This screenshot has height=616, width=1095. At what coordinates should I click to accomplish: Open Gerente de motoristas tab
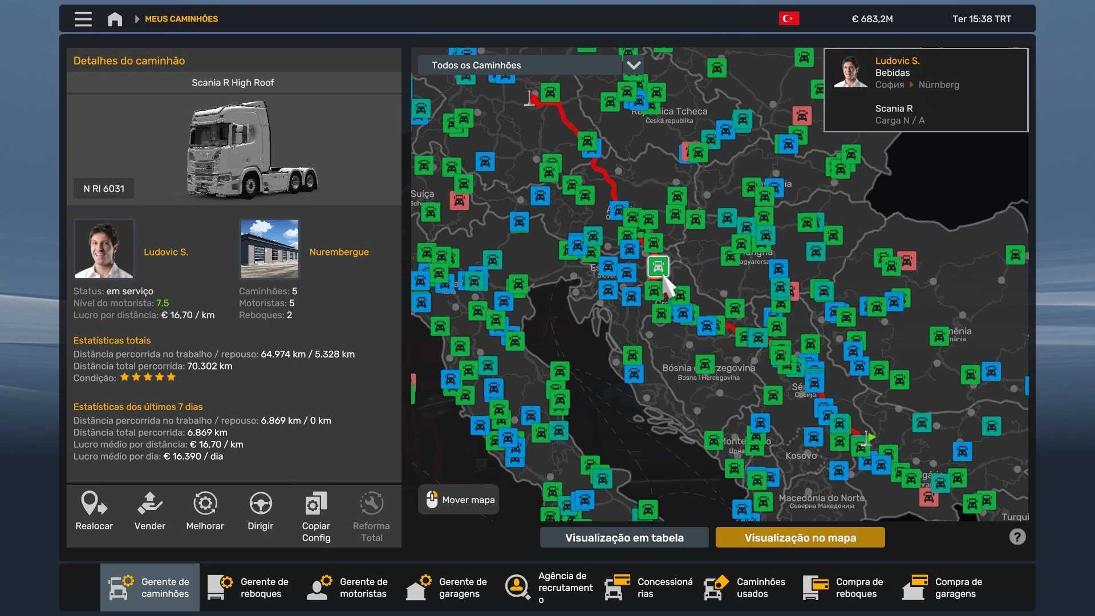pos(348,587)
